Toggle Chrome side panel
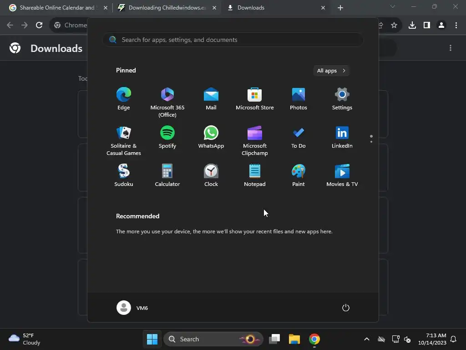This screenshot has height=350, width=466. pos(427,26)
